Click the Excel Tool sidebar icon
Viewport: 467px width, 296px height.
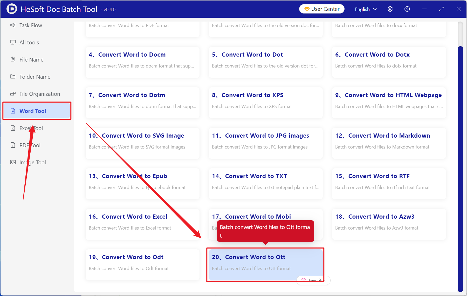point(13,128)
